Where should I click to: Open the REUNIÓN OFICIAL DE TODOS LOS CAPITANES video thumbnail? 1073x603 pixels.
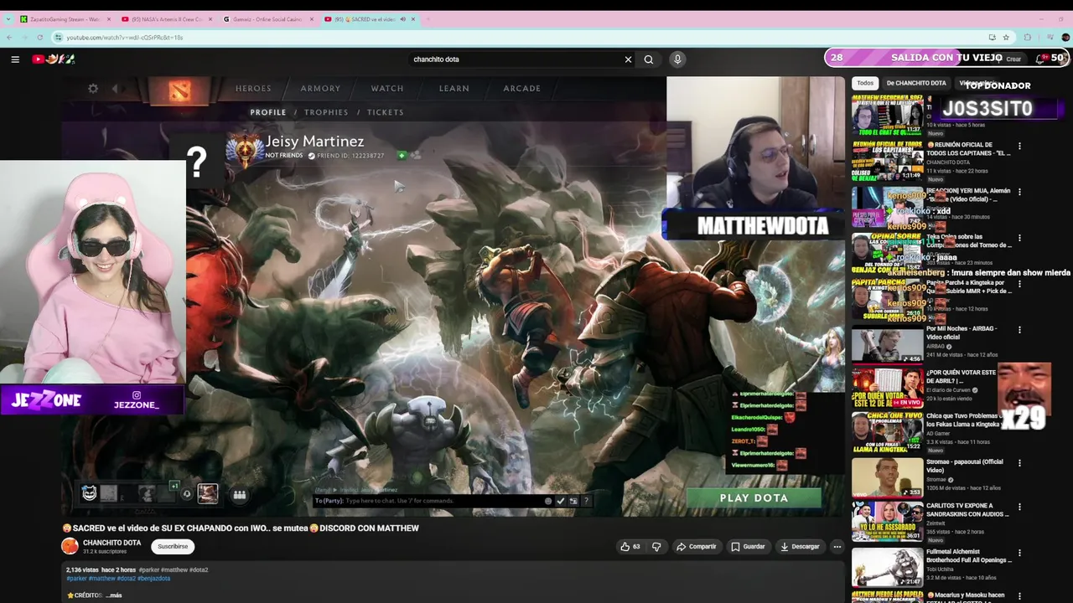[887, 160]
